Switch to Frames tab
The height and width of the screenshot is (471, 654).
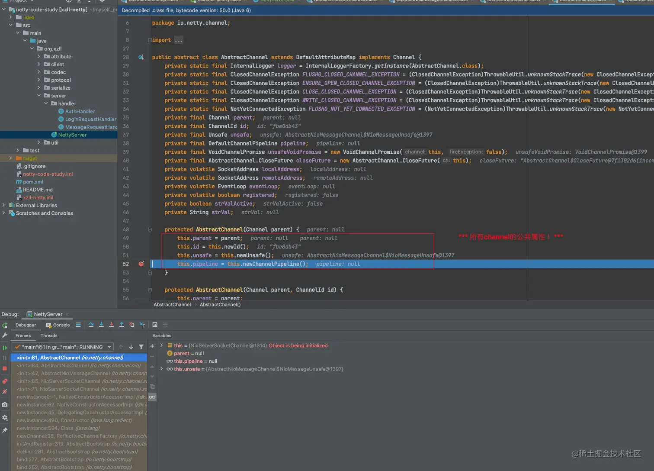[x=23, y=336]
